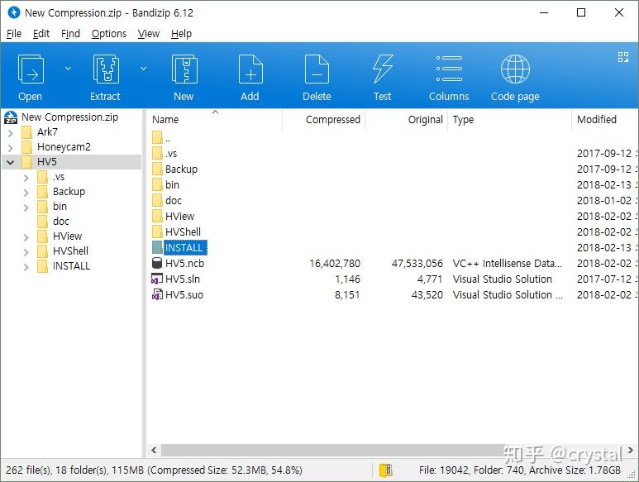
Task: Click the view mode grid icon in the toolbar corner
Action: (623, 57)
